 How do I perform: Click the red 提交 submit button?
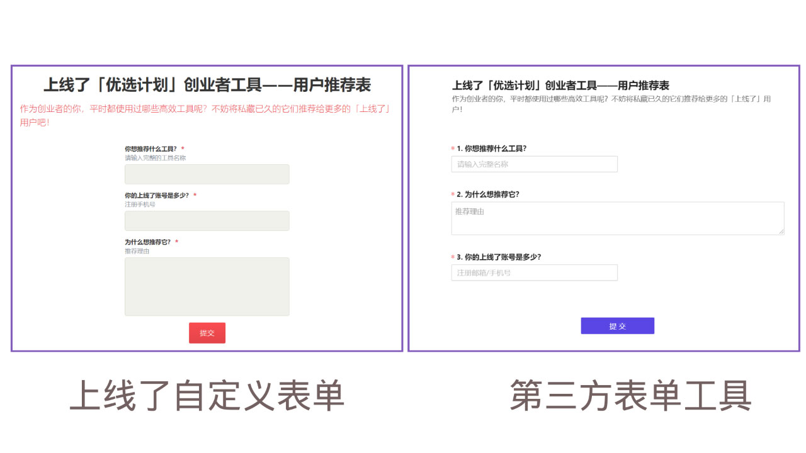[x=207, y=333]
